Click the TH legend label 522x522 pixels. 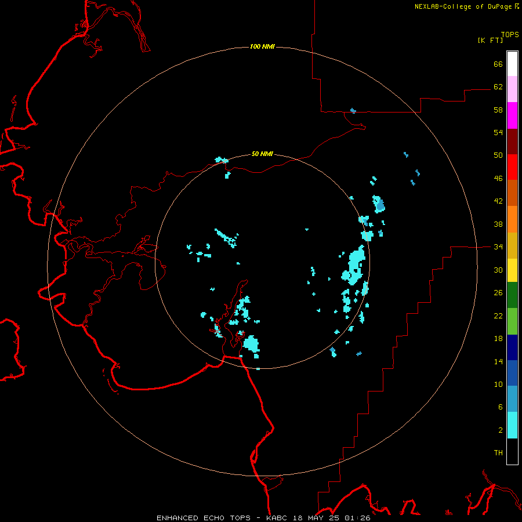coord(498,453)
